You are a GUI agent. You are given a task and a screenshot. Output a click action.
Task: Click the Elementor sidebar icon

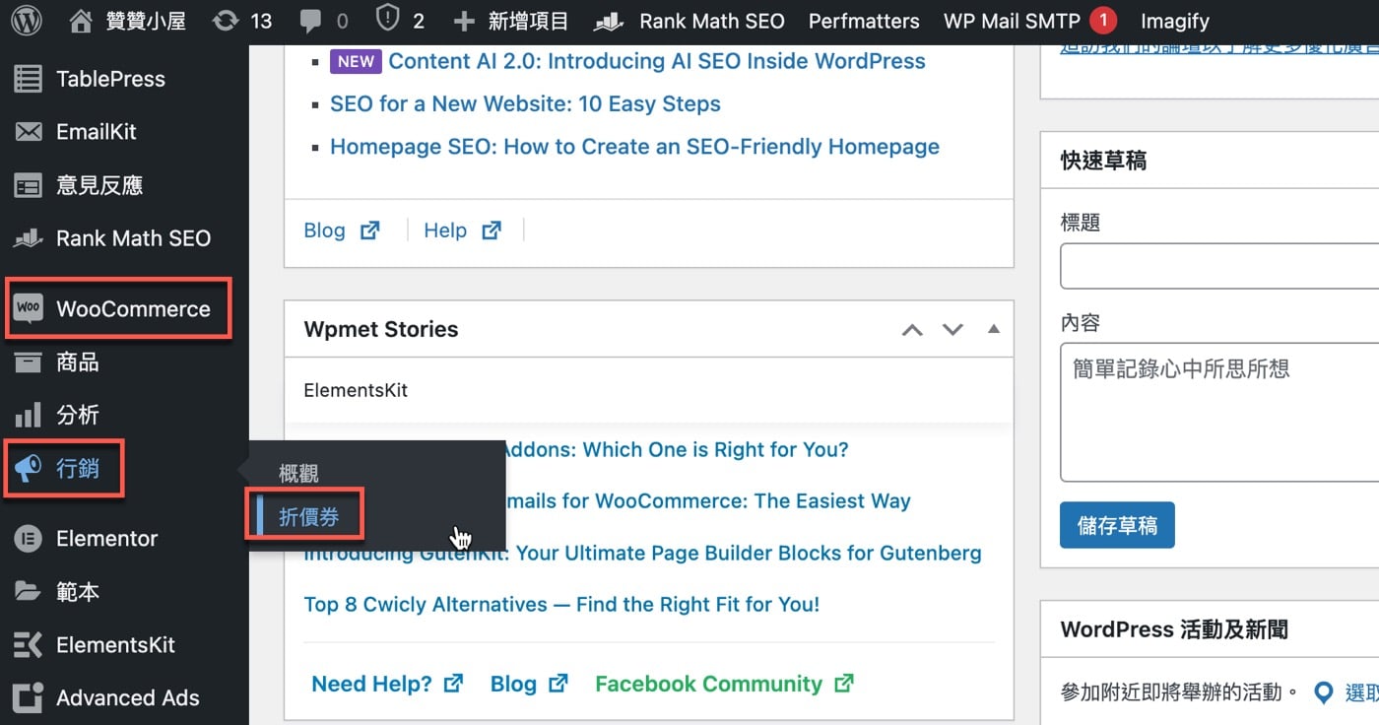28,539
